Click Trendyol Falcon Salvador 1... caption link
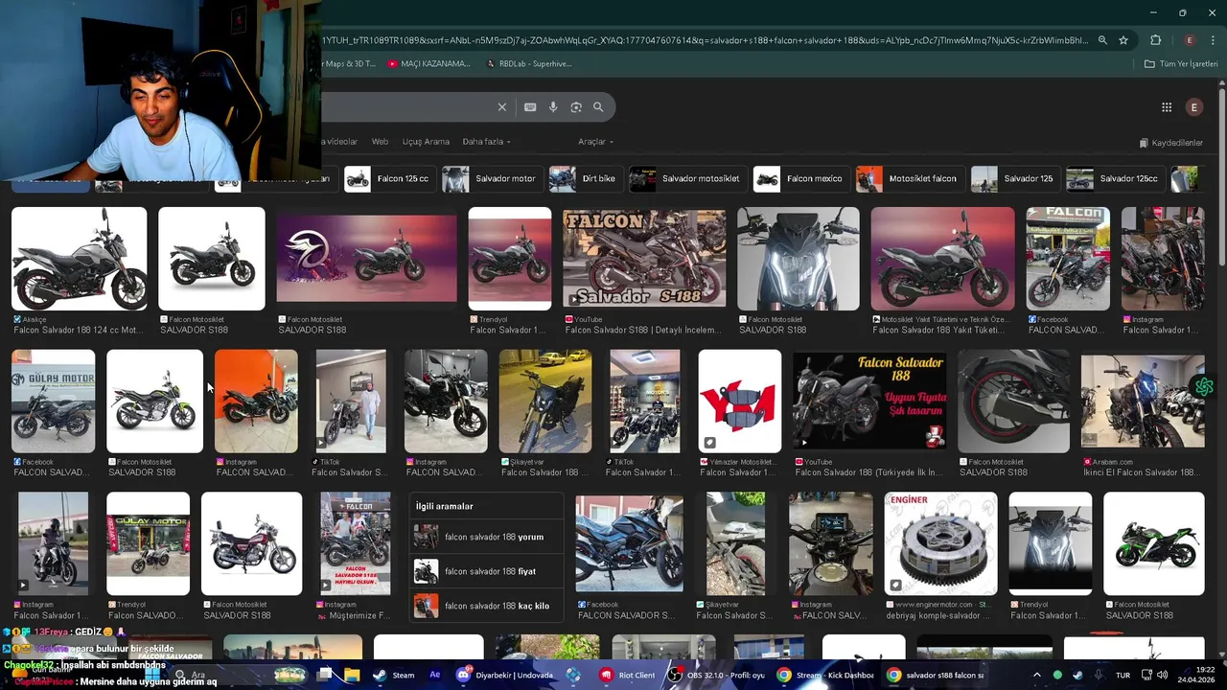1227x690 pixels. pos(508,330)
